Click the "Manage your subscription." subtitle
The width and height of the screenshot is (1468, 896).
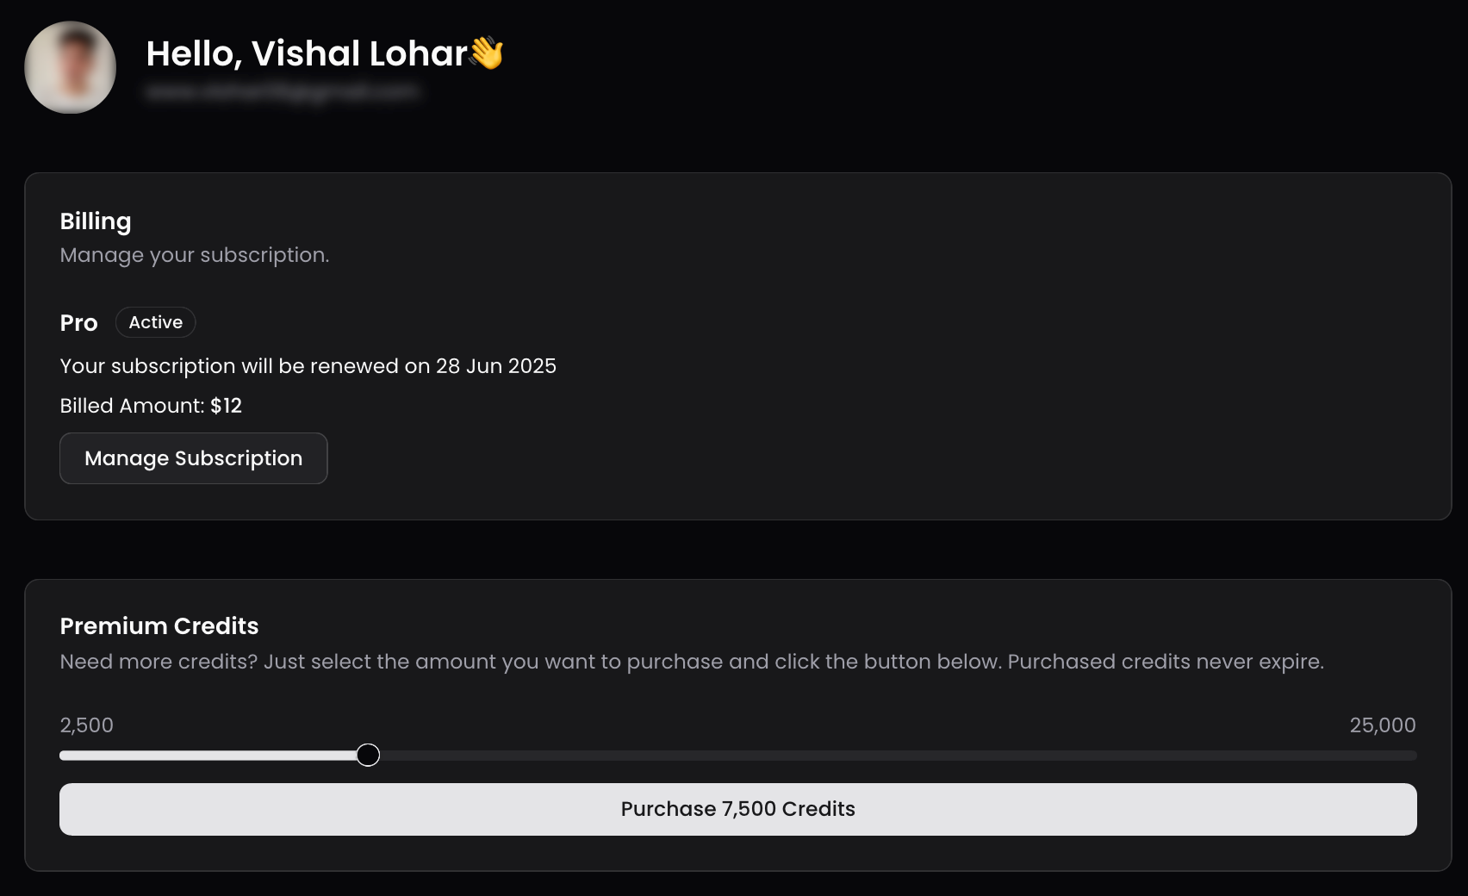[195, 255]
